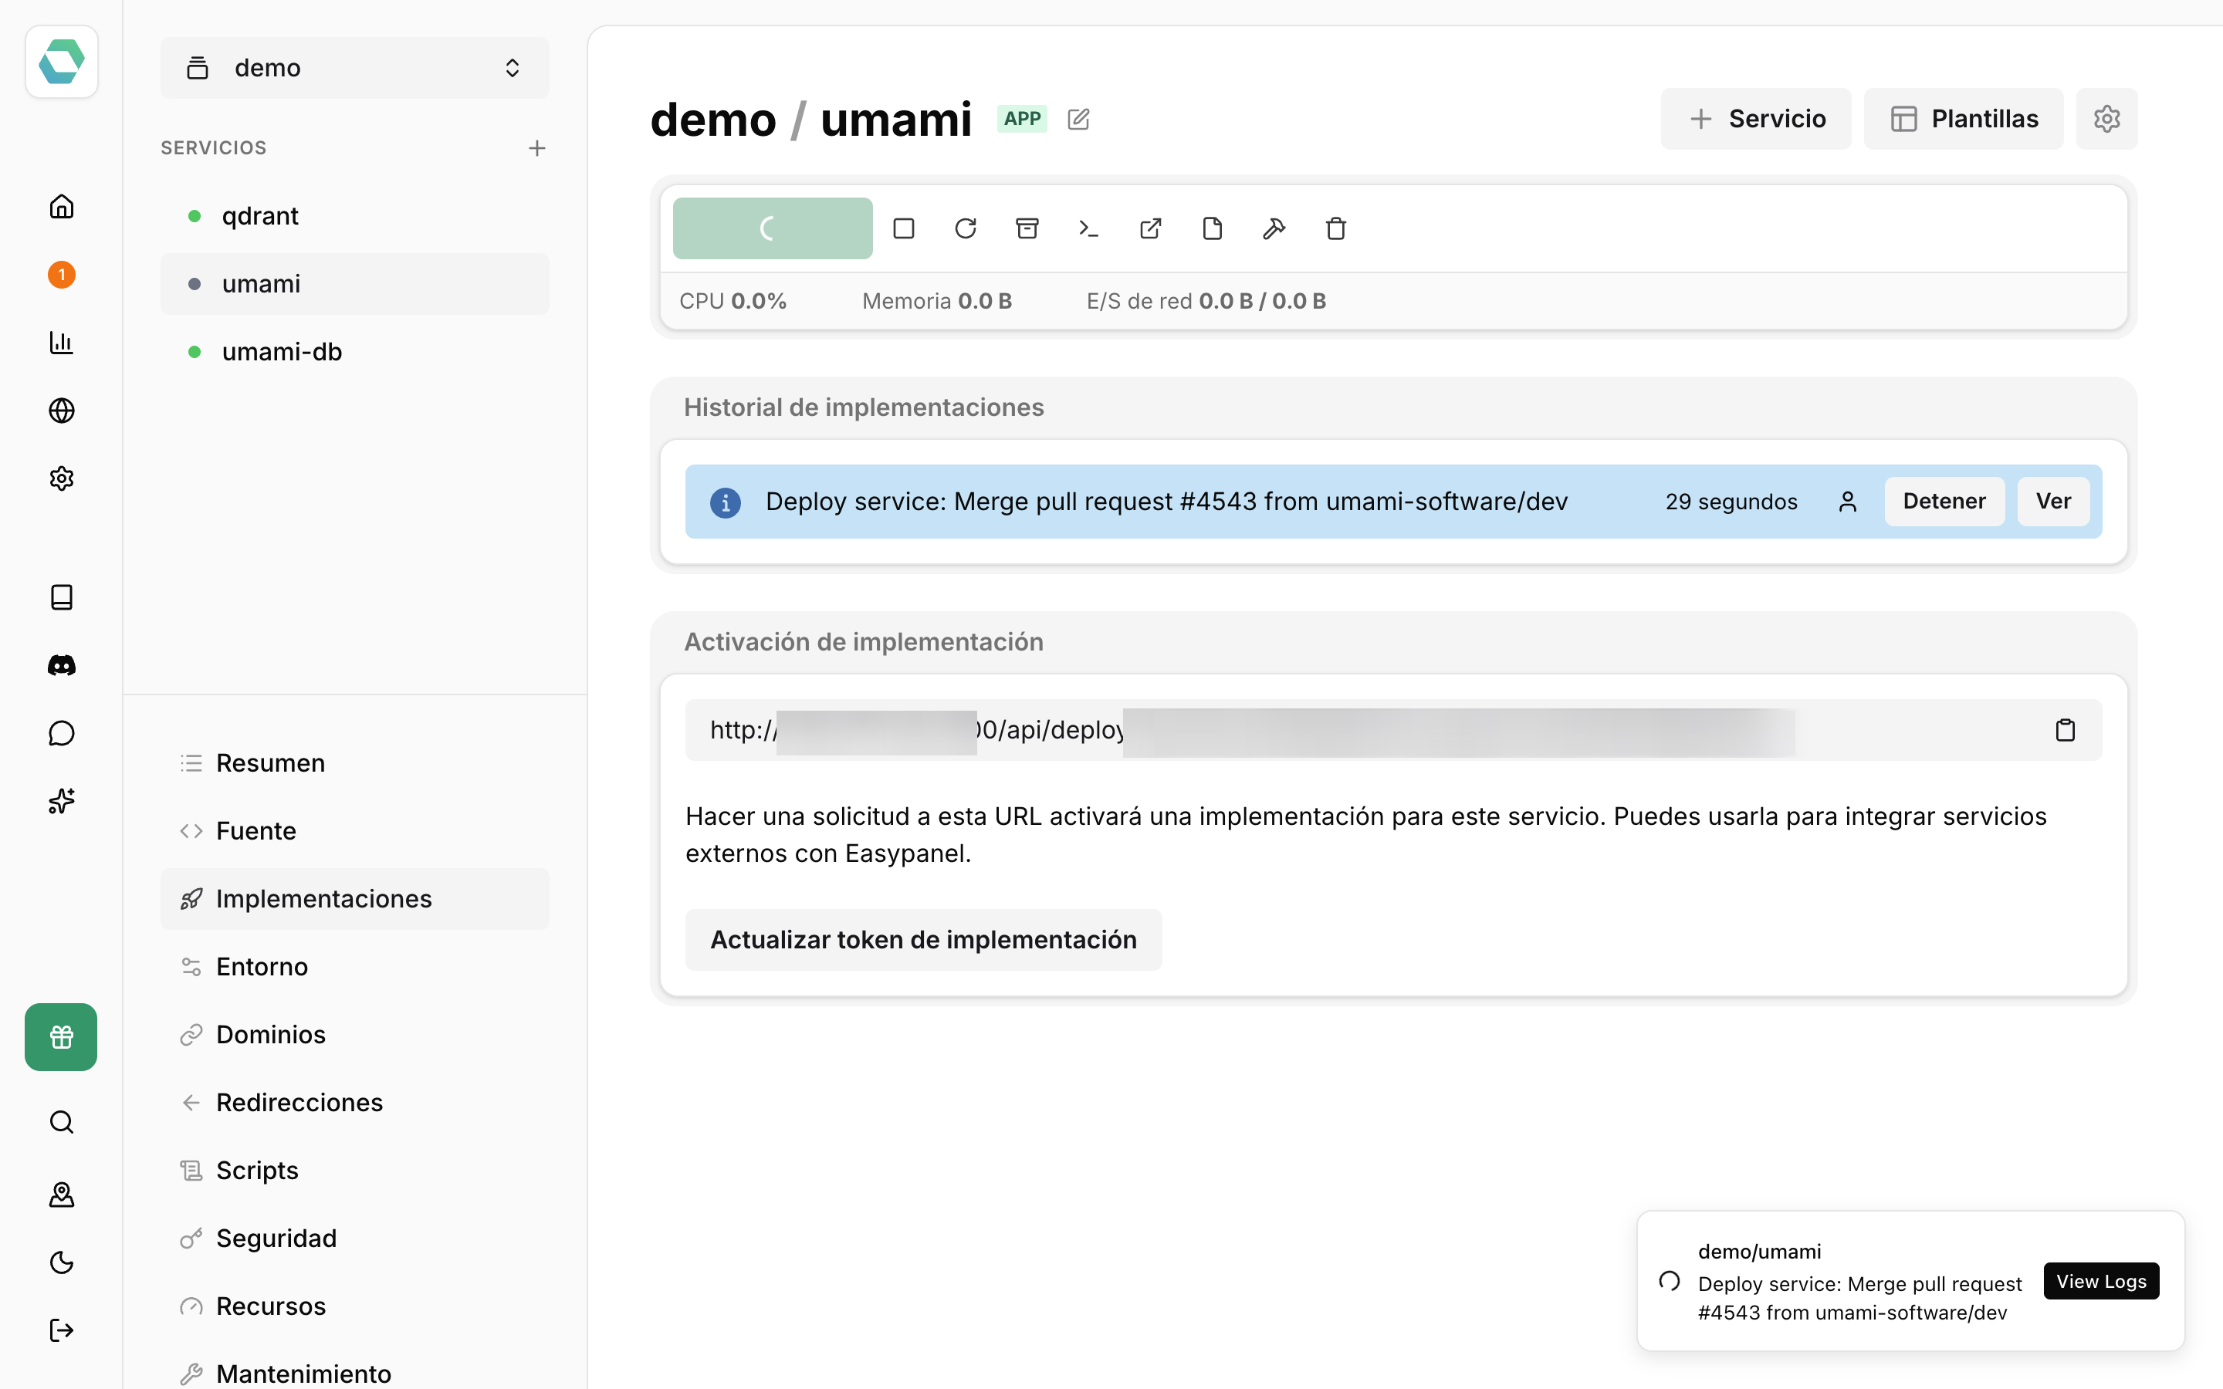2223x1389 pixels.
Task: Open project settings gear at top right
Action: coord(2106,119)
